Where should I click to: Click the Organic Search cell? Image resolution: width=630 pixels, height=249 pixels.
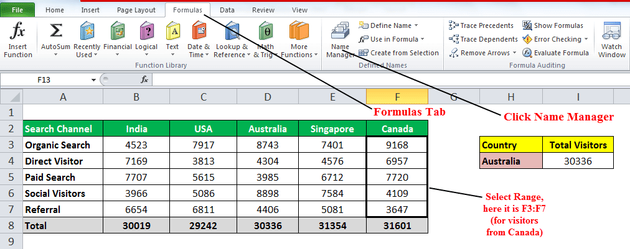(63, 145)
